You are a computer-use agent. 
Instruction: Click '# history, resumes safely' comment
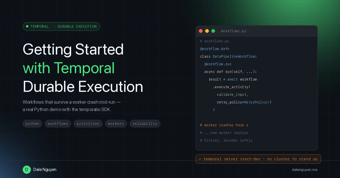tap(226, 140)
